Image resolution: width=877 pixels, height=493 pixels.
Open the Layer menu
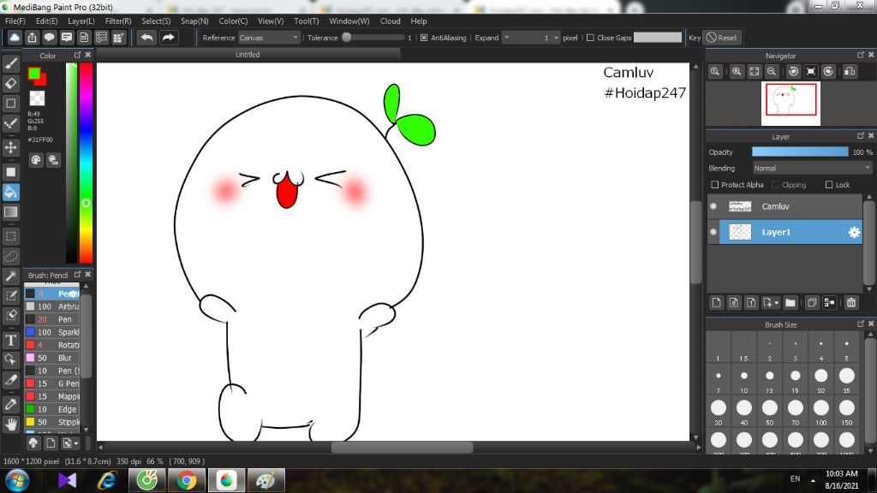point(81,21)
